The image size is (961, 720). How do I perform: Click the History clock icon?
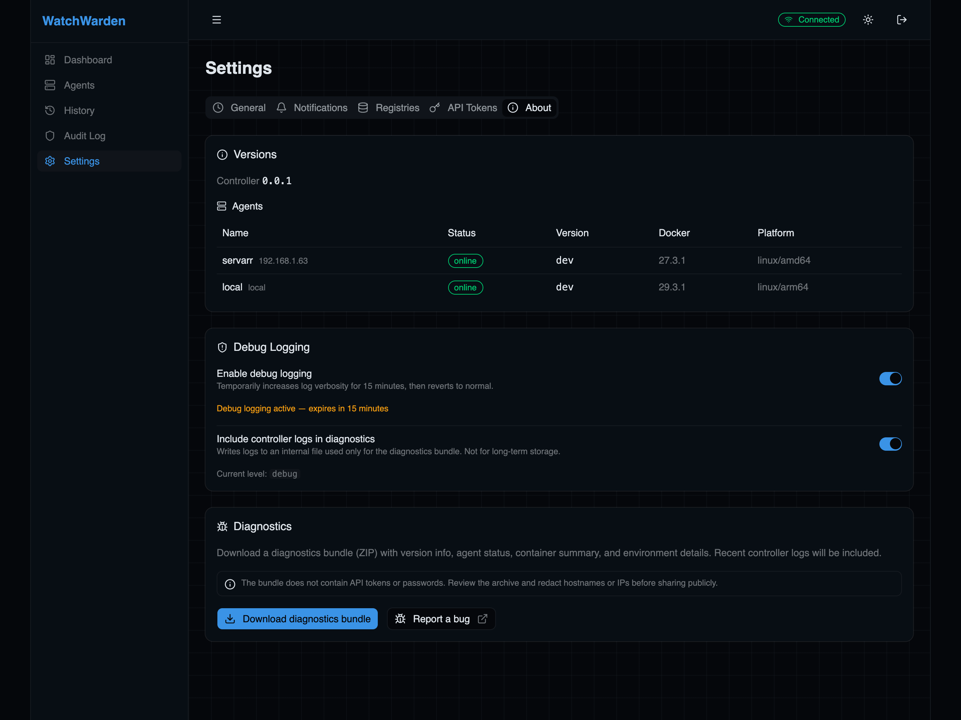50,110
